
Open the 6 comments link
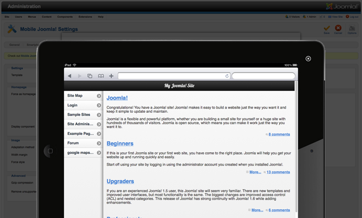tap(279, 210)
